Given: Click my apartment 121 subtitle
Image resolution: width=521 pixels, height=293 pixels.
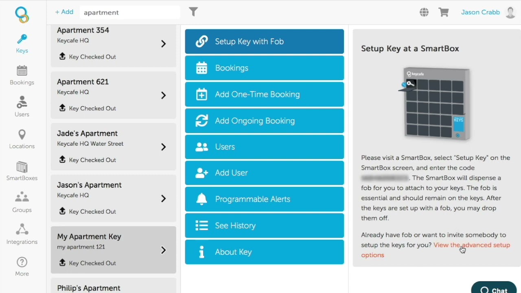Looking at the screenshot, I should pos(81,247).
